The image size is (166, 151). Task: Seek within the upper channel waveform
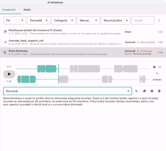83,69
